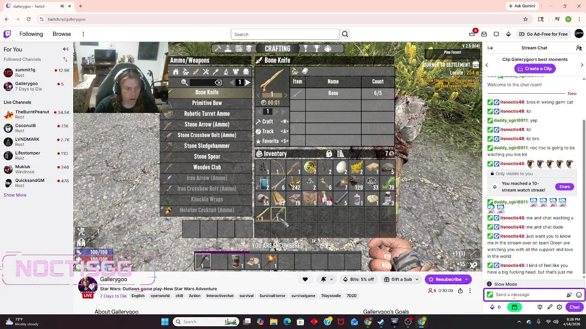The image size is (586, 329).
Task: Open chat shield moderation icon
Action: coord(540,307)
